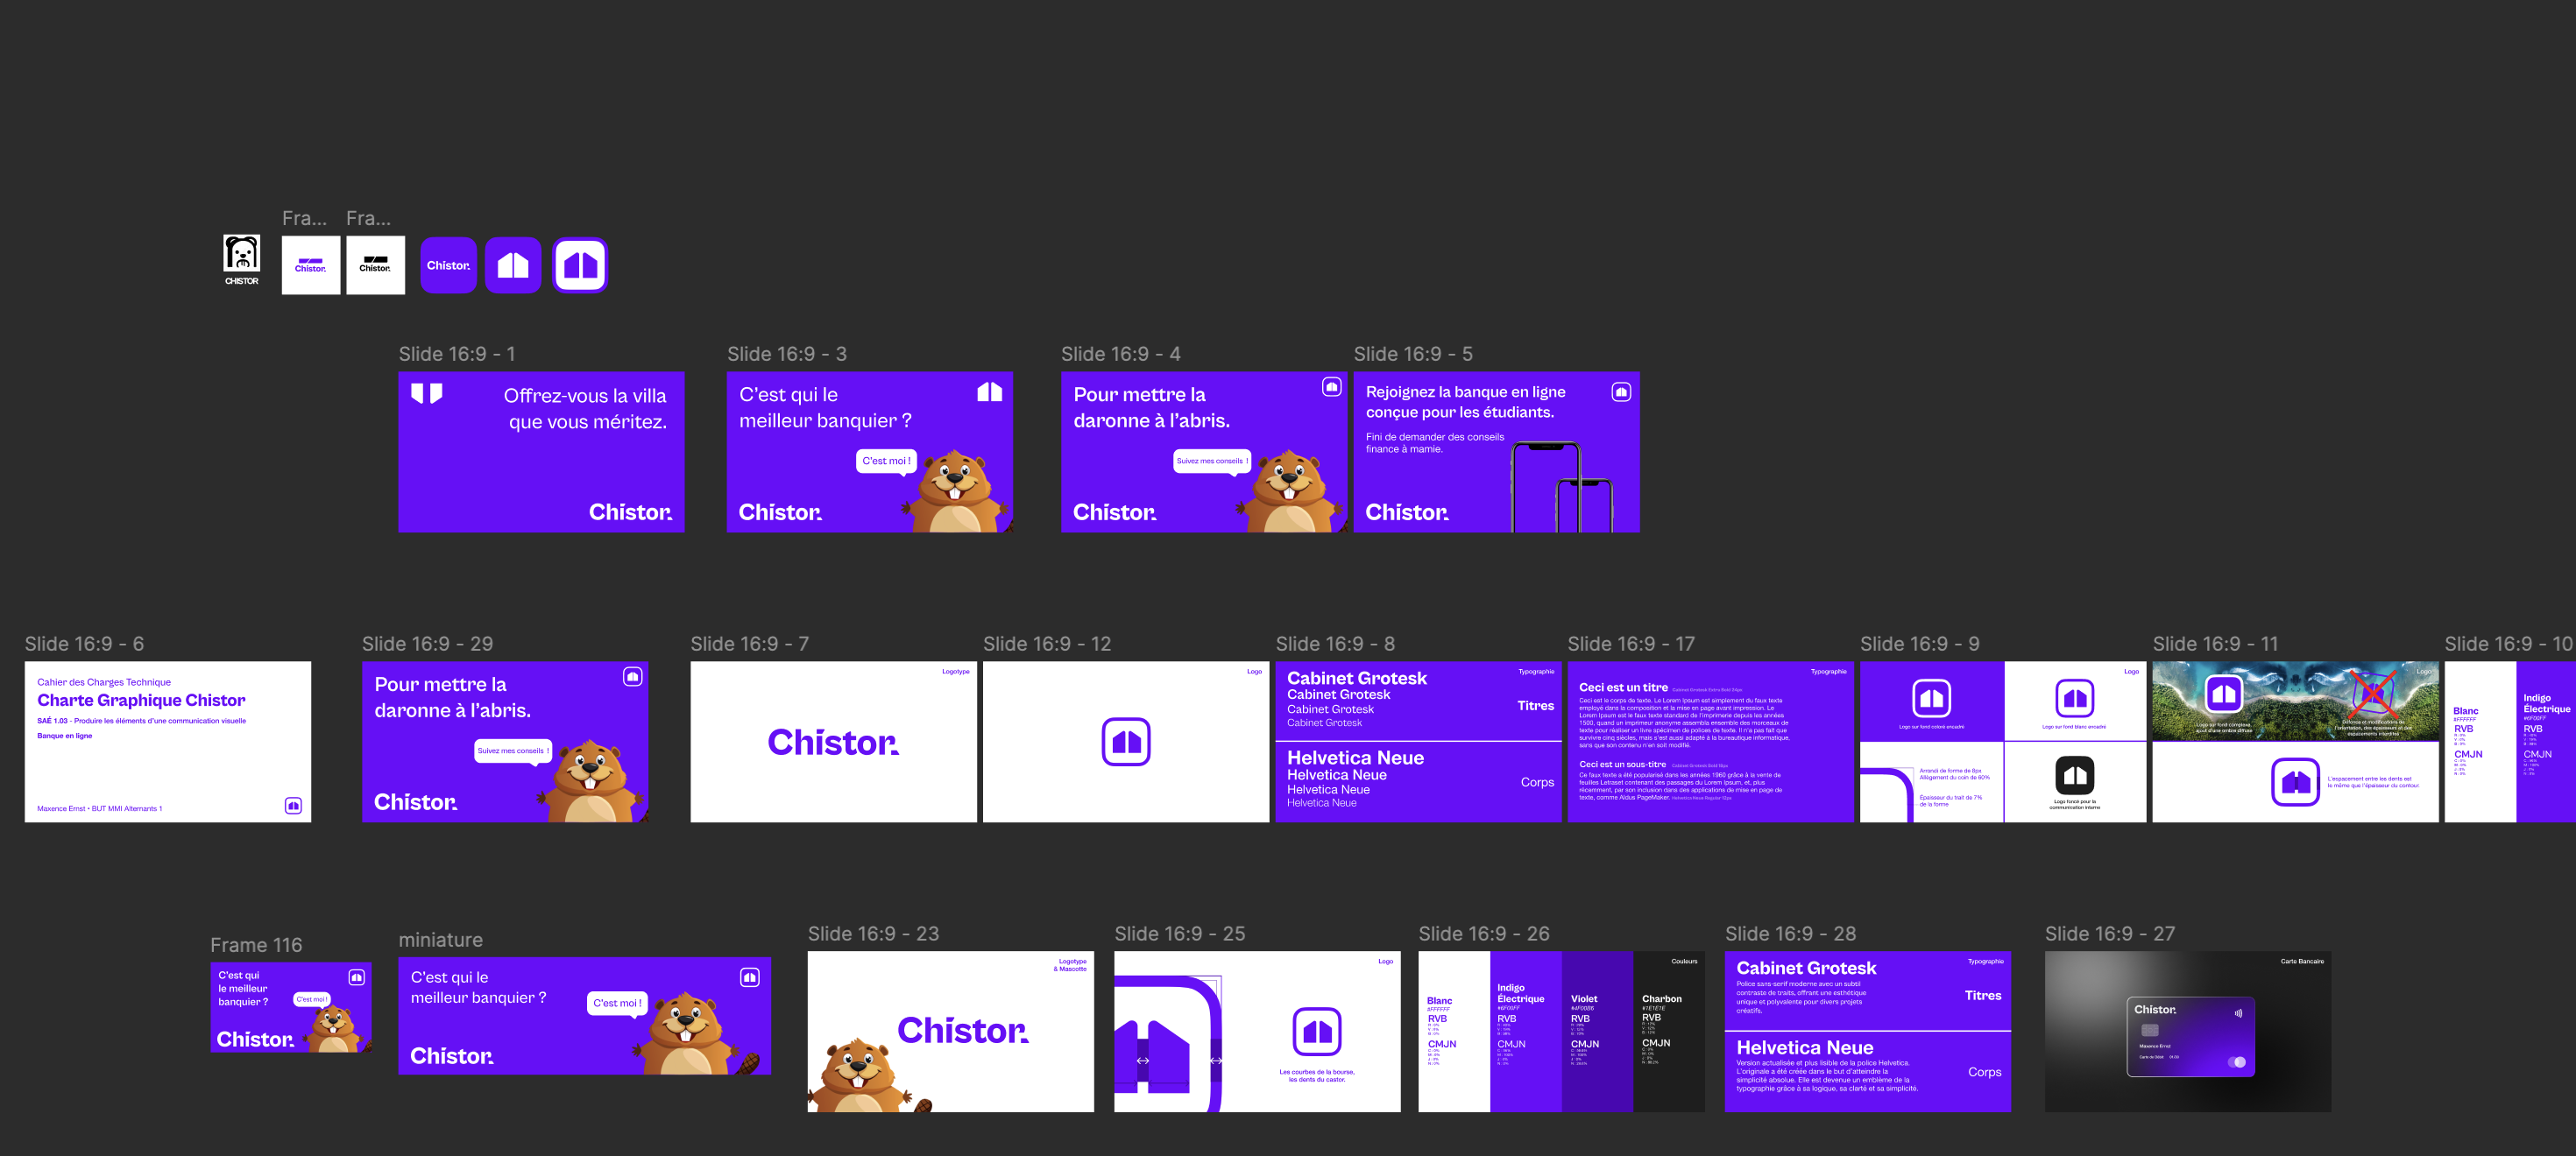Select the purple Chistor wordmark app icon
2576x1156 pixels.
click(x=448, y=264)
